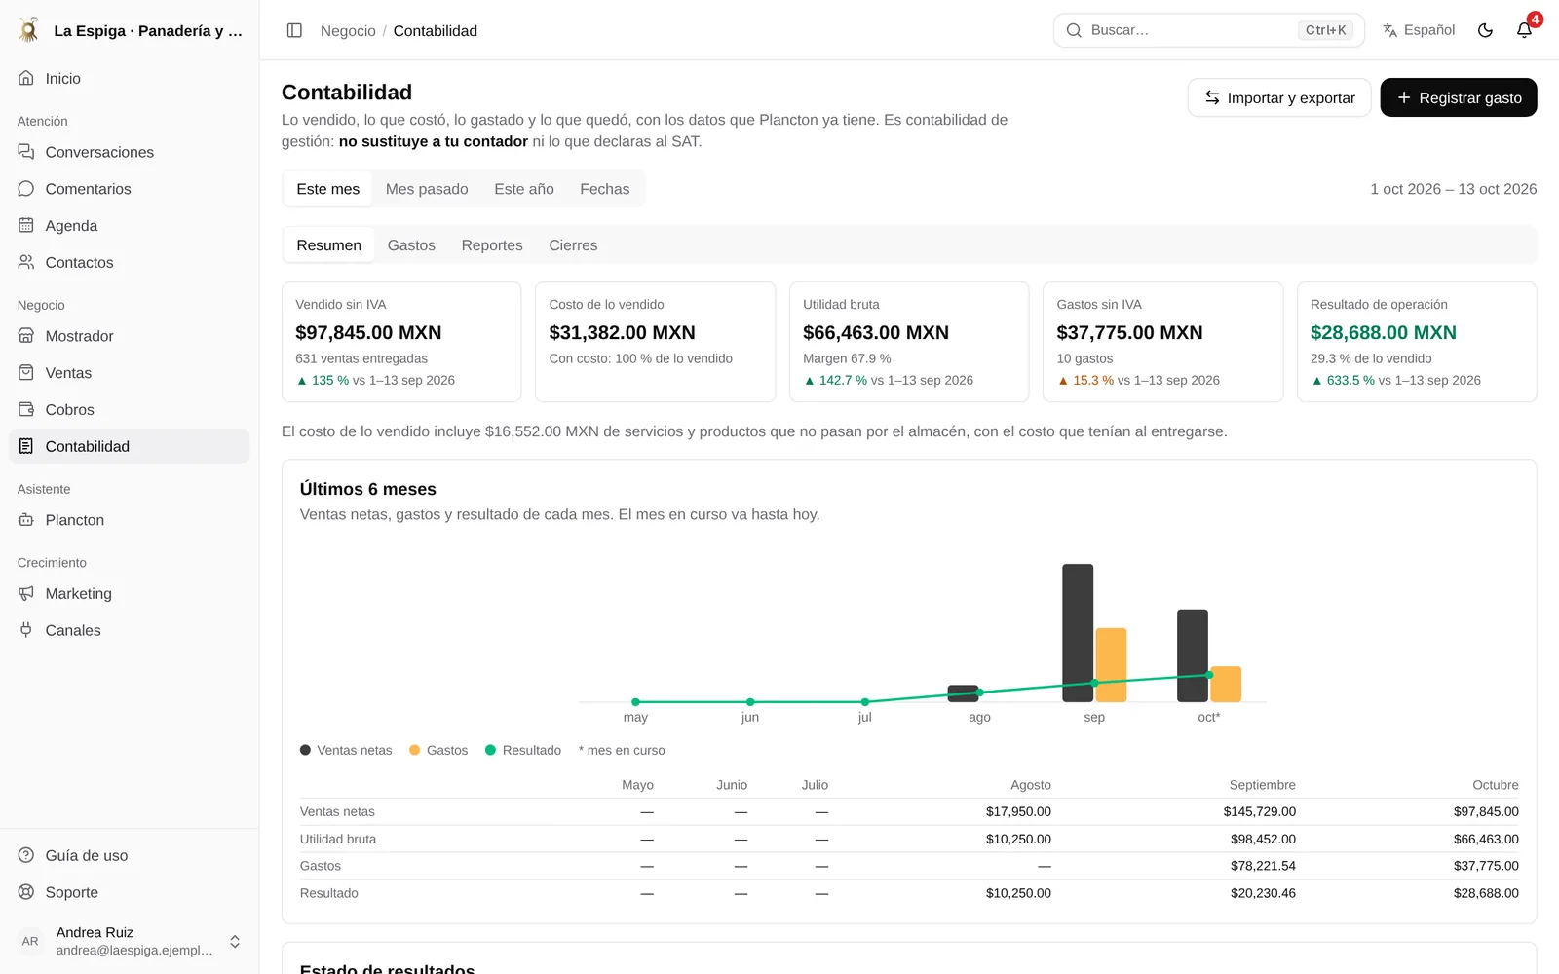Open Conversaciones from the sidebar

coord(130,152)
